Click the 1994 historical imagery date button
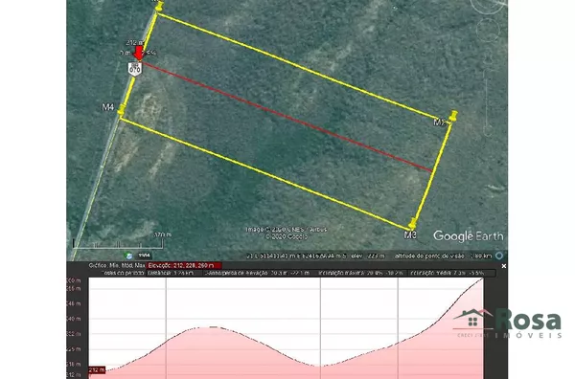The width and height of the screenshot is (575, 379). pos(144,256)
